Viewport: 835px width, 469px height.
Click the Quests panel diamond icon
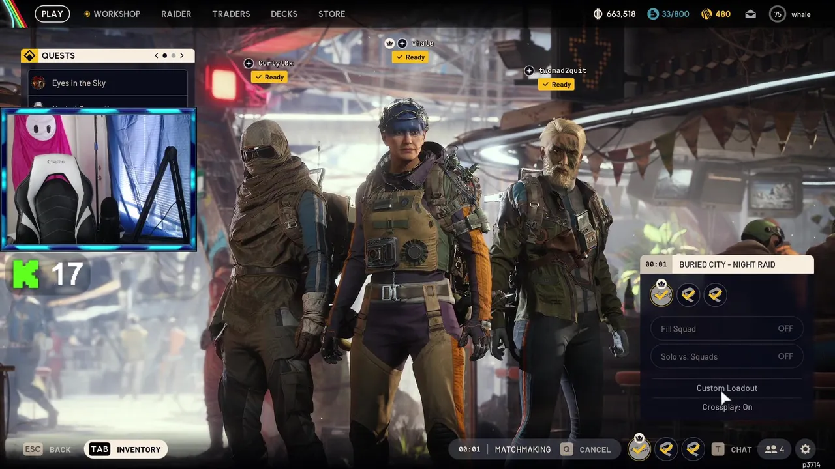pos(29,55)
